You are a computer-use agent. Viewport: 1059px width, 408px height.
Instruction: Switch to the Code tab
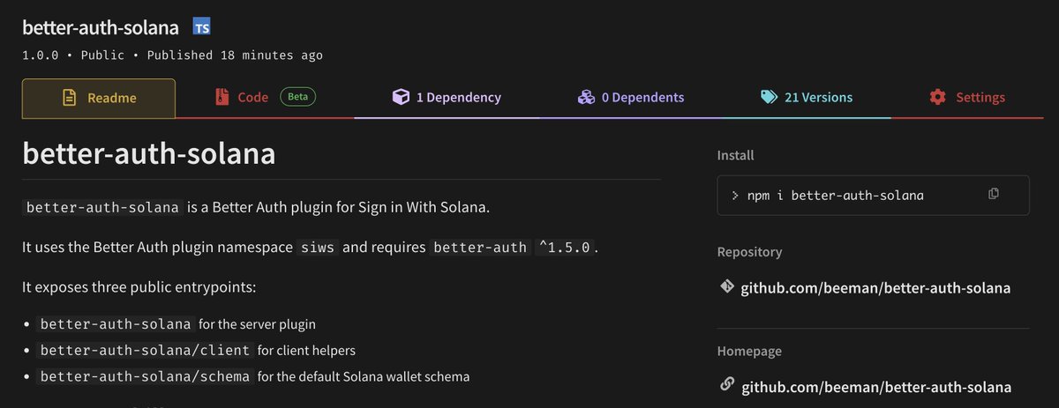point(265,98)
